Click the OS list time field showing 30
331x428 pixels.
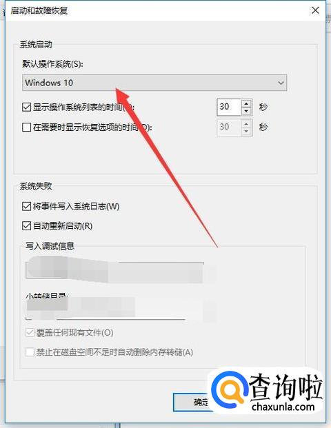[x=229, y=107]
